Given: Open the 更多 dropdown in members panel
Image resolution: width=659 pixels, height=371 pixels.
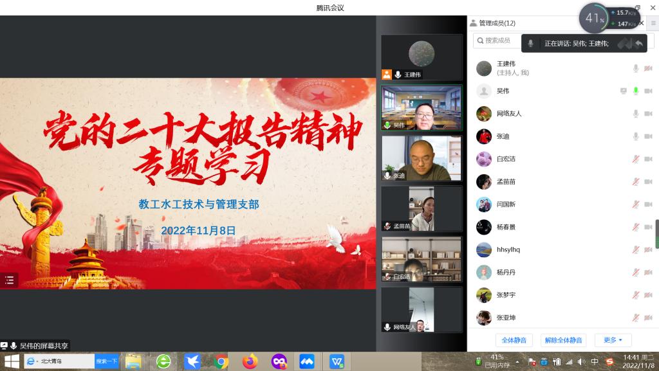Looking at the screenshot, I should 613,340.
